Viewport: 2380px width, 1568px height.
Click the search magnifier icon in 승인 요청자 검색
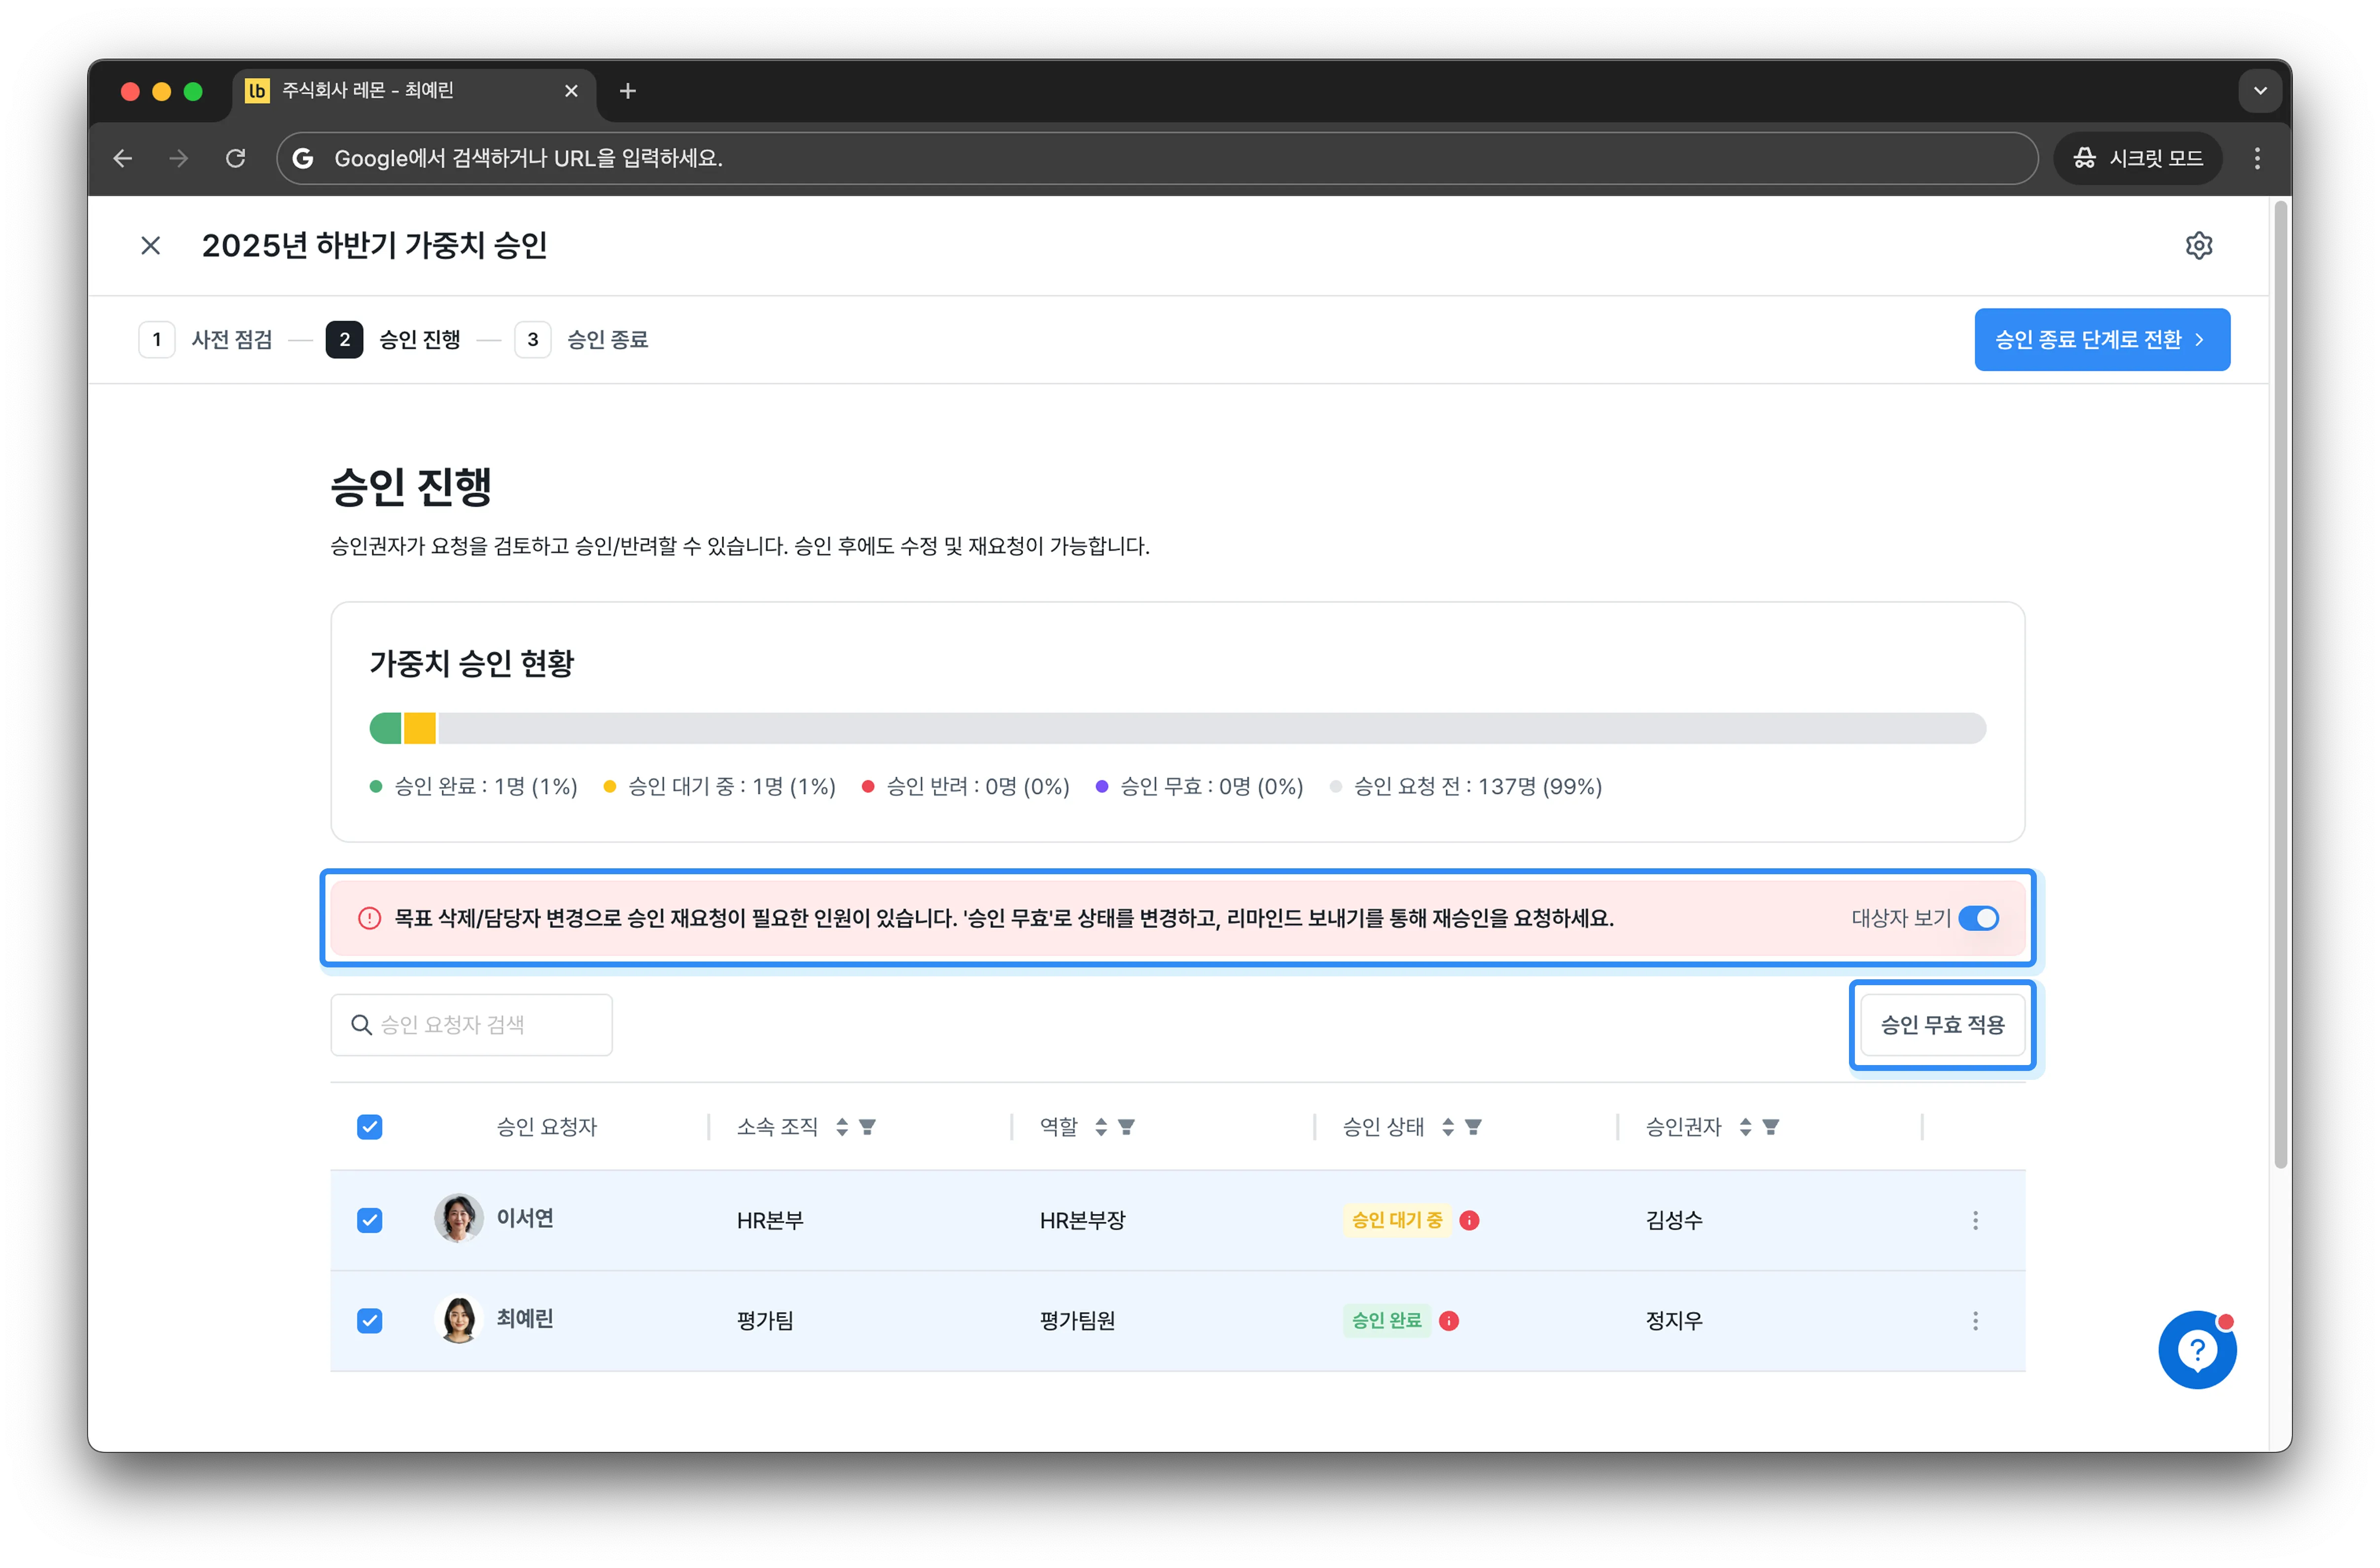pos(361,1025)
